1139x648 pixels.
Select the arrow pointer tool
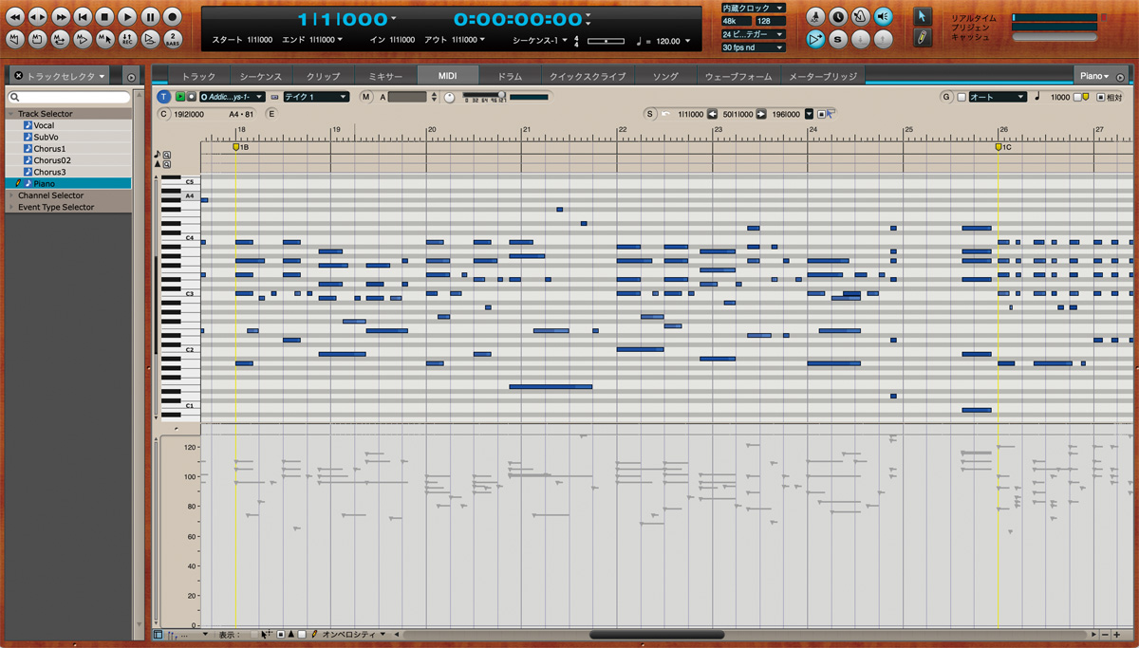pos(922,16)
